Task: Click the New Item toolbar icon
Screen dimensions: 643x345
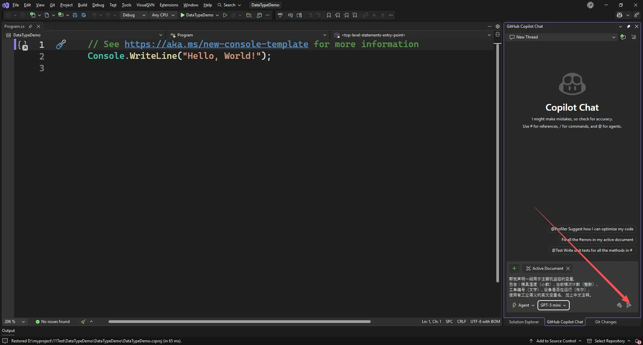Action: coord(32,15)
